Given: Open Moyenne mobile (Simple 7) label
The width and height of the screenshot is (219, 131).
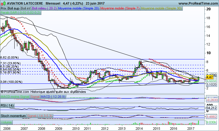Looking at the screenshot, I should (120, 9).
